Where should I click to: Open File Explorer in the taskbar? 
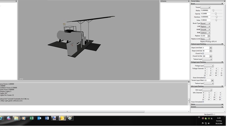[x=16, y=118]
